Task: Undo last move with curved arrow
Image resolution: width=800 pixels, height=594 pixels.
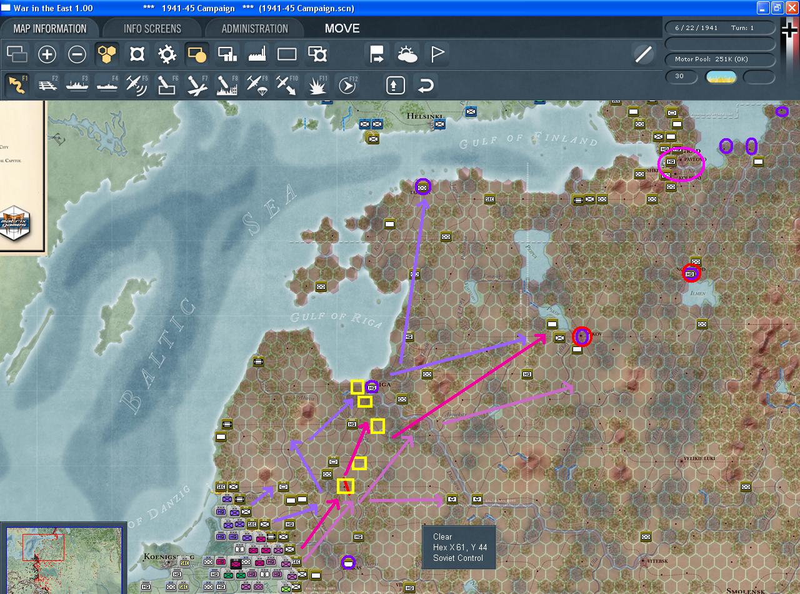Action: [x=426, y=85]
